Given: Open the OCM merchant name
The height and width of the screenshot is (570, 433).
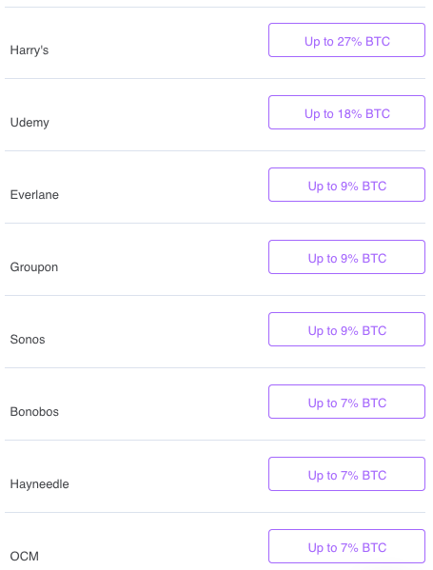Looking at the screenshot, I should coord(25,556).
